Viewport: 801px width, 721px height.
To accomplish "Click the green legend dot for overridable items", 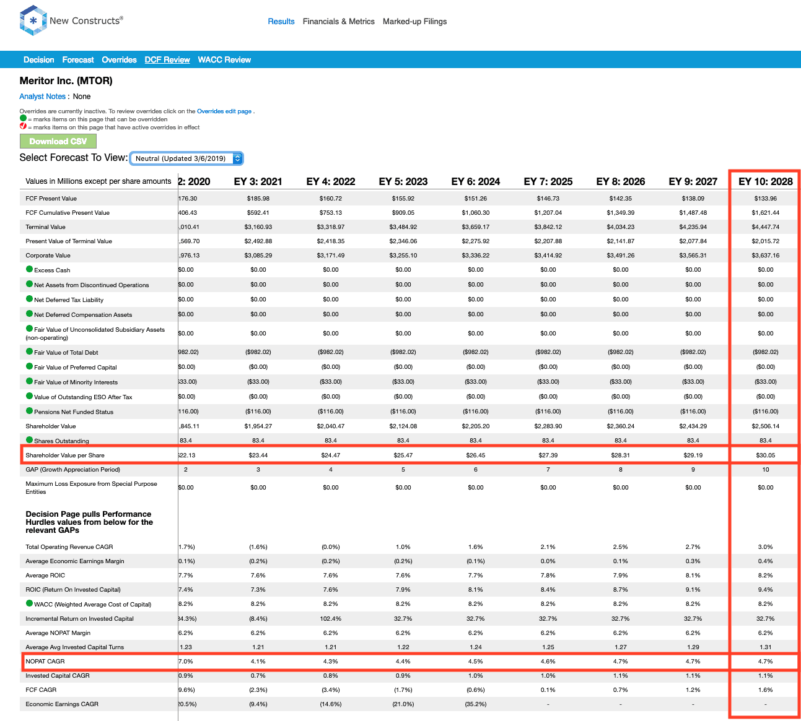I will click(x=23, y=118).
